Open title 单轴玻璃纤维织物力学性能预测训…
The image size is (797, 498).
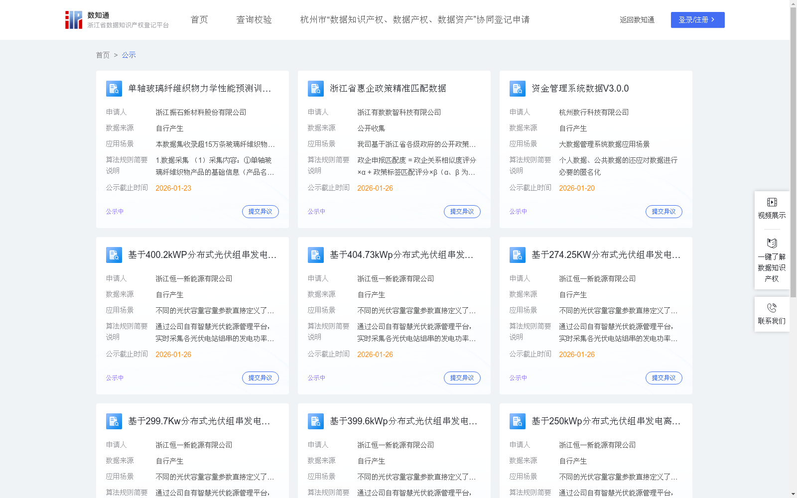tap(200, 89)
